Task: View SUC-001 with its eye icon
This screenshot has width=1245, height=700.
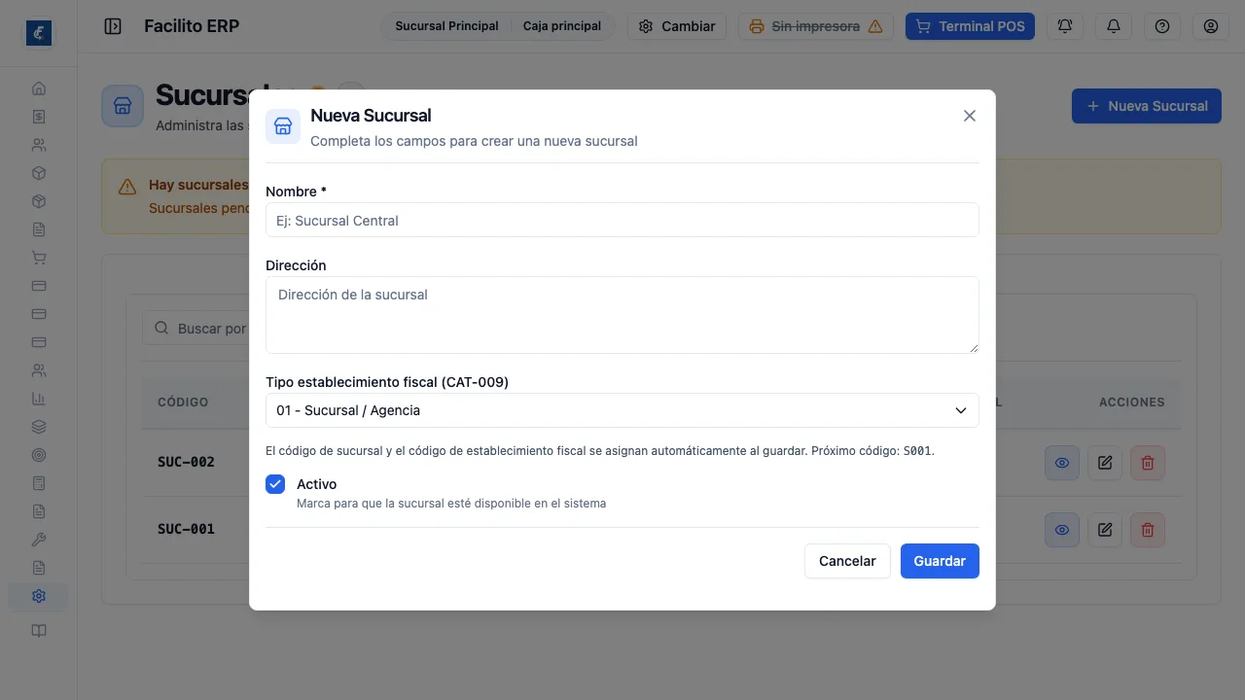Action: click(1062, 530)
